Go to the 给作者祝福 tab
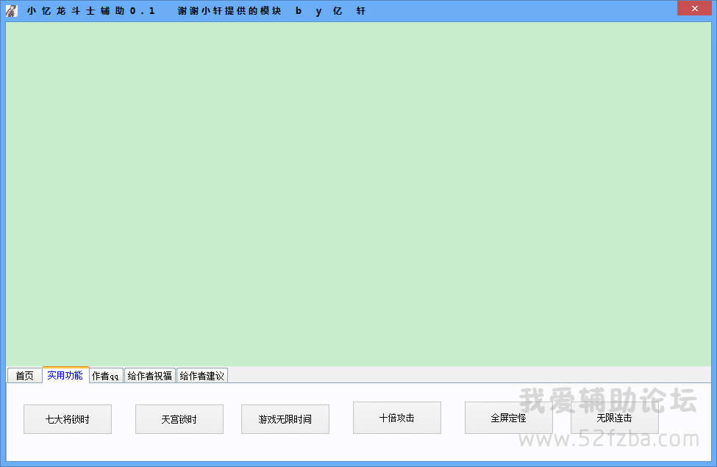The image size is (717, 467). [150, 376]
